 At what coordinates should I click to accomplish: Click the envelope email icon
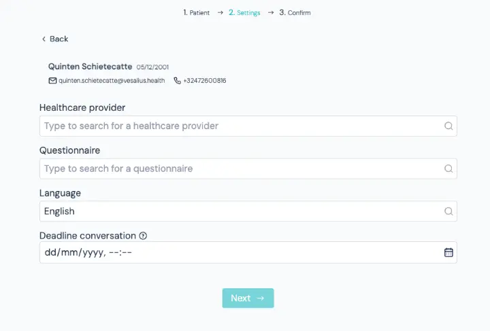pyautogui.click(x=52, y=80)
